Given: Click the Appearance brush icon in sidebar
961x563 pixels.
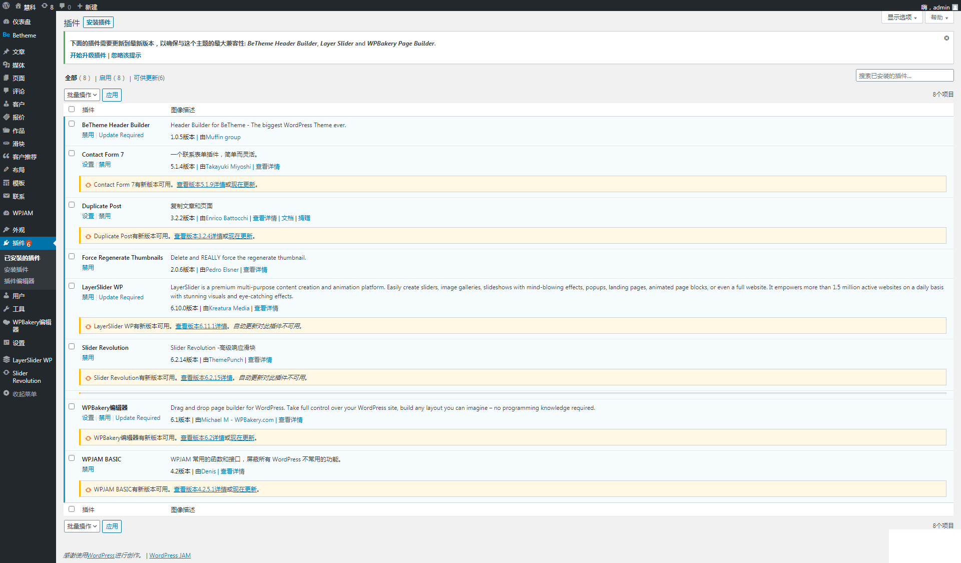Looking at the screenshot, I should (7, 230).
